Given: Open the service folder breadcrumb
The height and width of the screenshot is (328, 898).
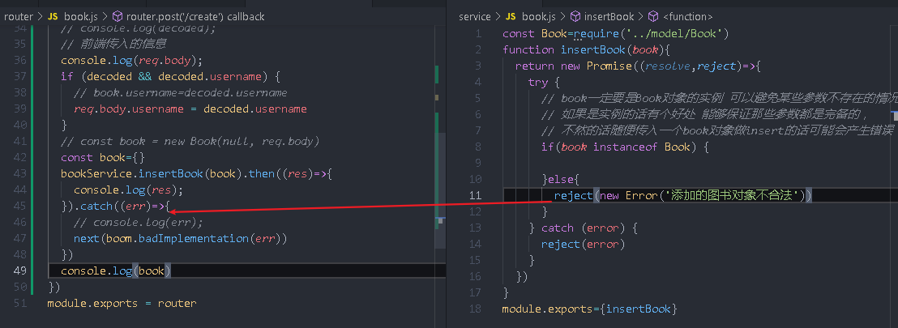Looking at the screenshot, I should 475,16.
